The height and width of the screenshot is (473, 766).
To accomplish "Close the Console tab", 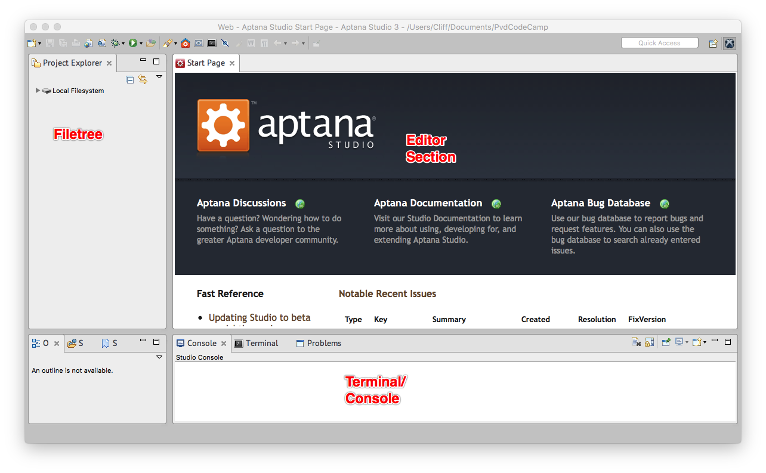I will (224, 344).
